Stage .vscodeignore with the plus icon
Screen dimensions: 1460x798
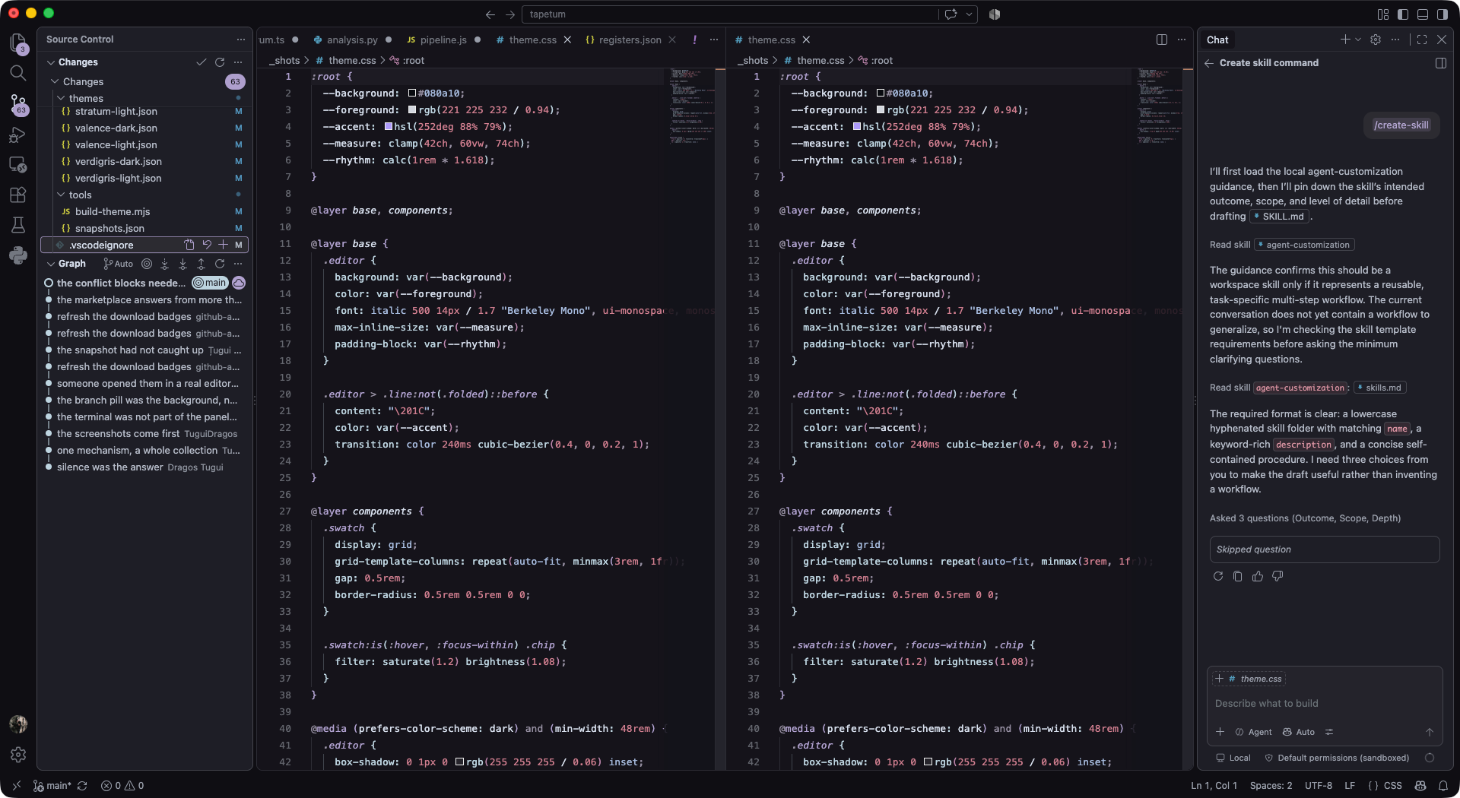(223, 245)
